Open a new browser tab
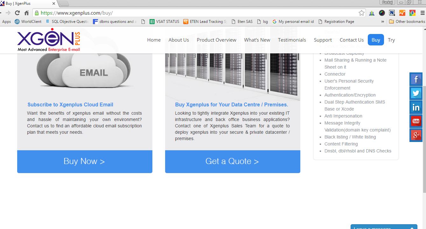The image size is (426, 229). (x=64, y=3)
